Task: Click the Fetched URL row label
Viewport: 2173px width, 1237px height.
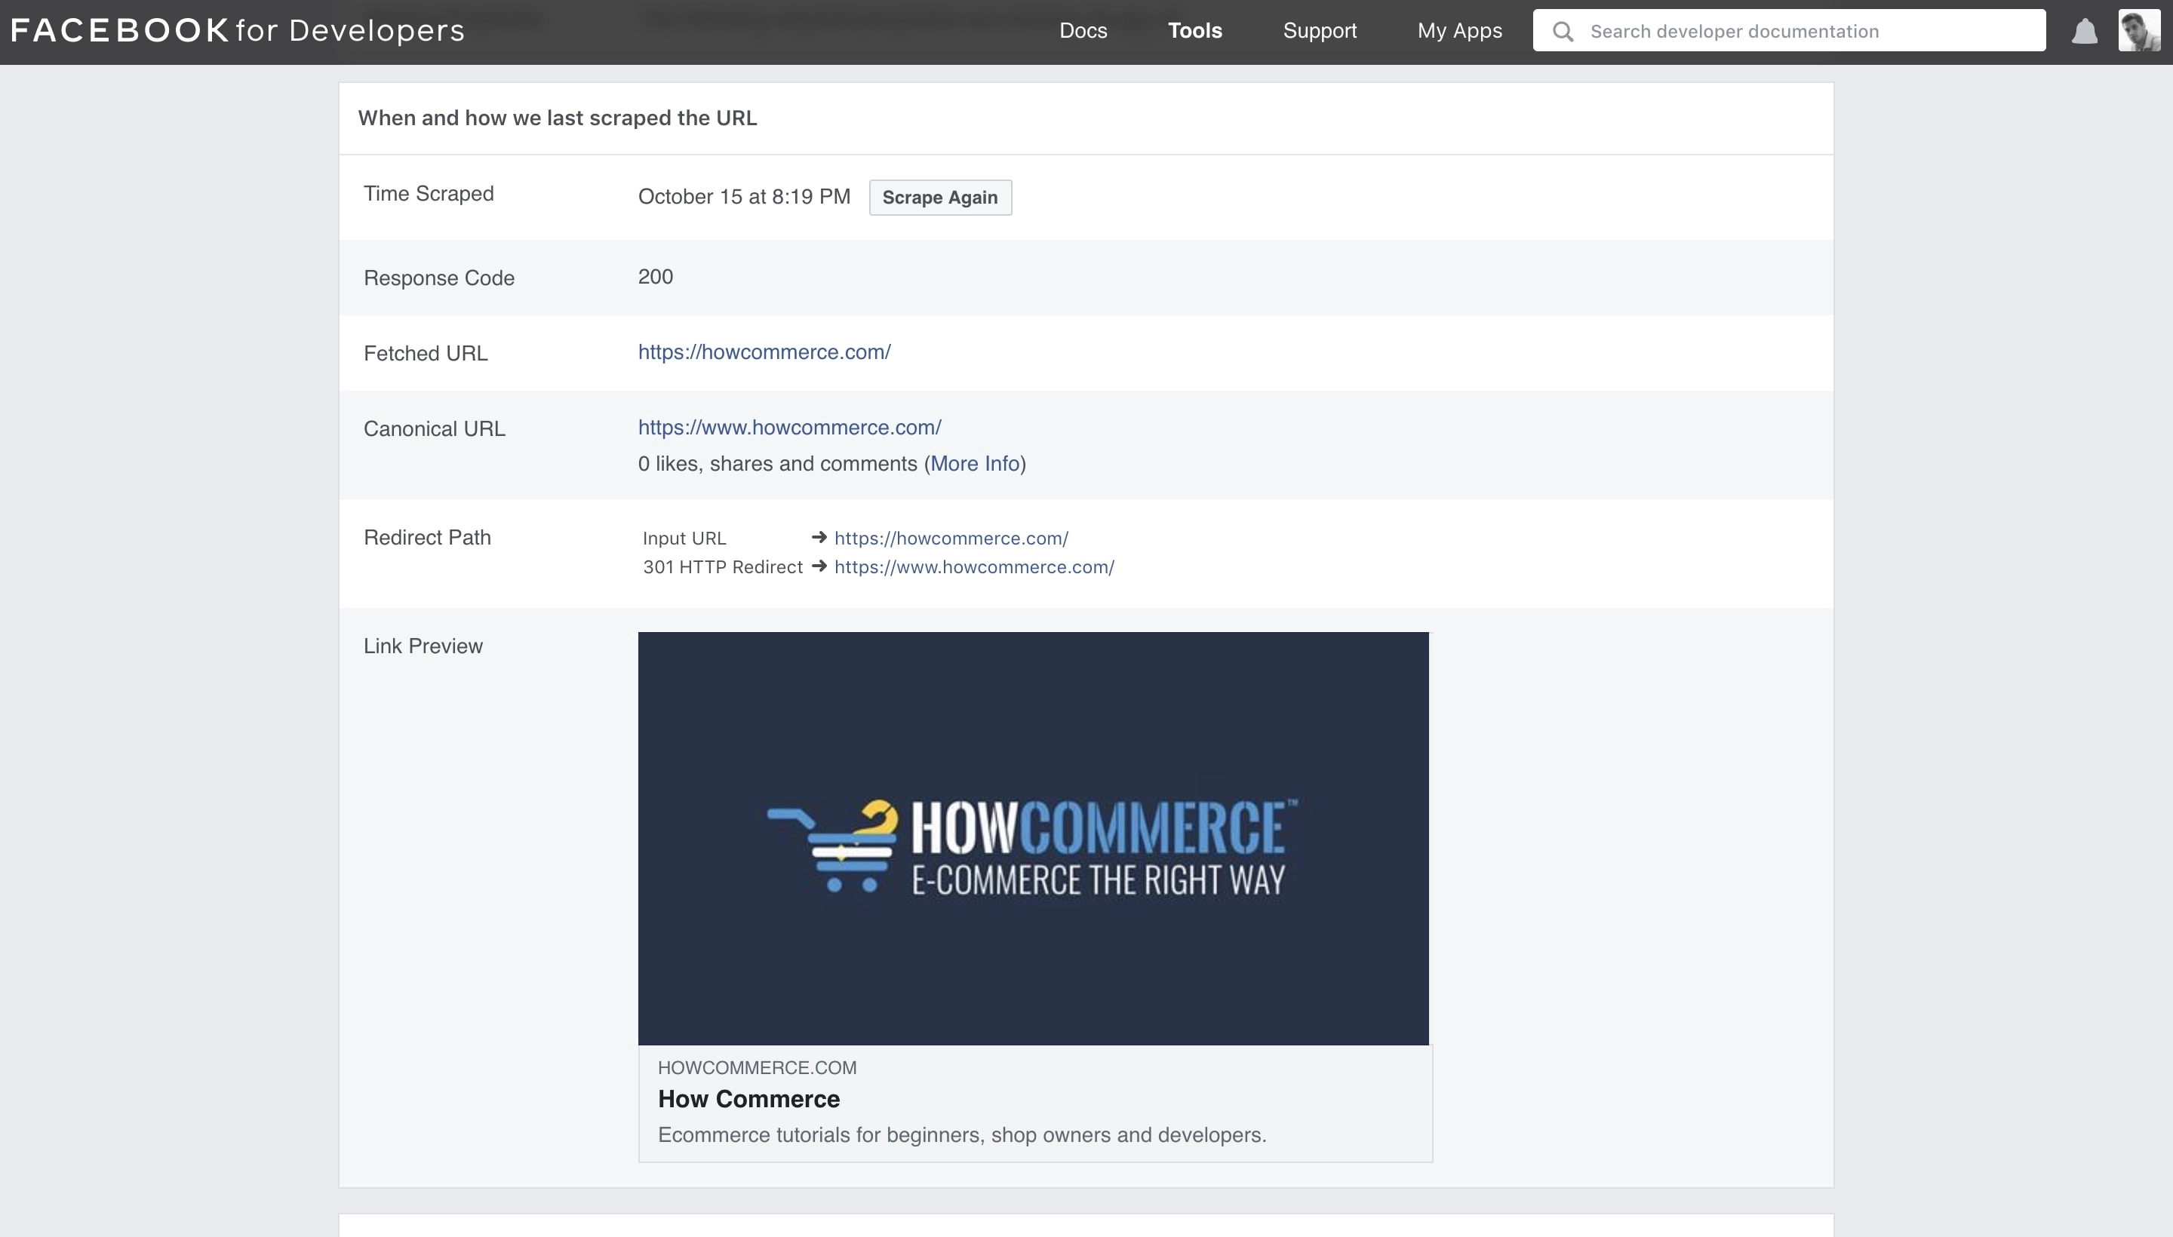Action: 425,354
